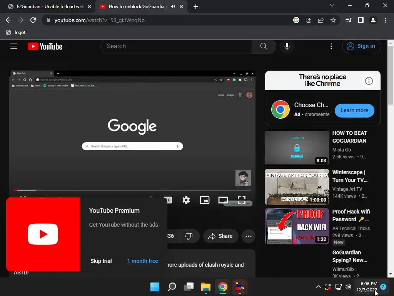Click Google icon in address bar

296,20
